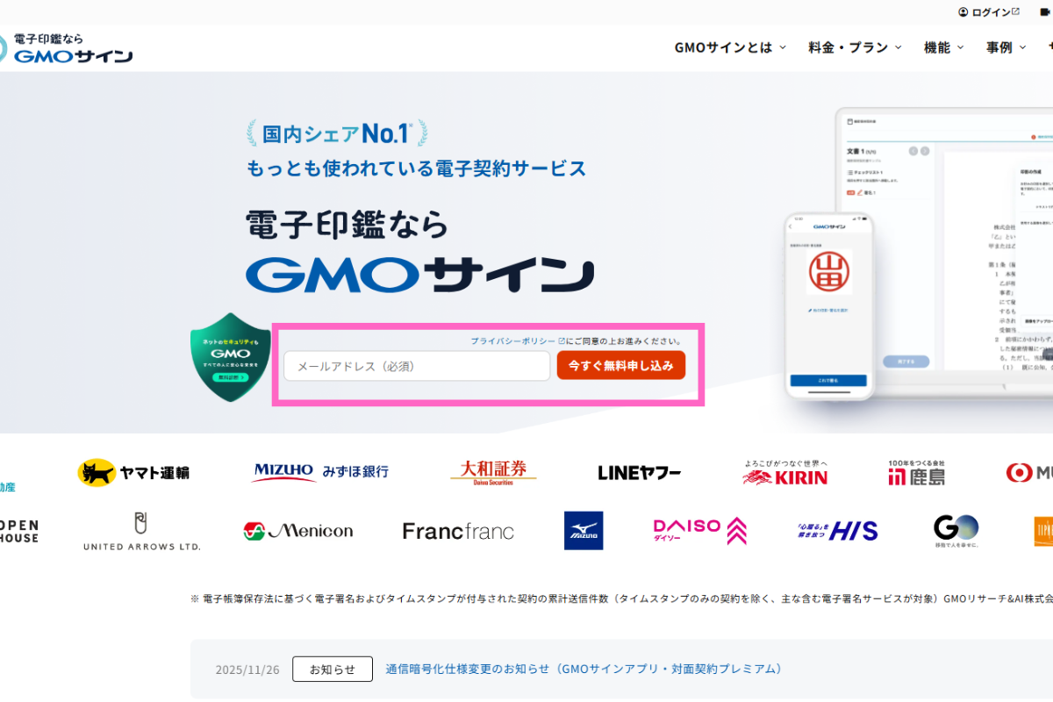This screenshot has height=702, width=1053.
Task: Click the Daiwa Securities logo
Action: 493,472
